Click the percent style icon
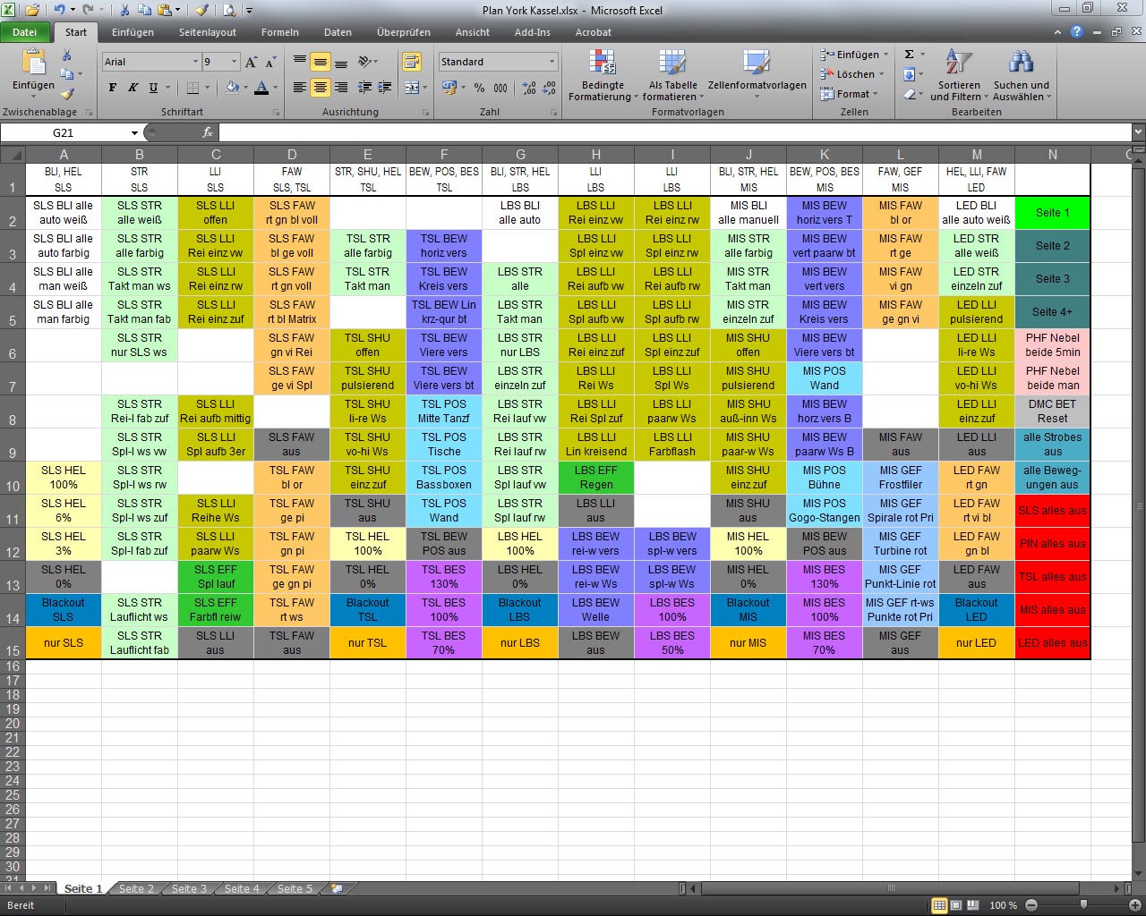The height and width of the screenshot is (916, 1146). pyautogui.click(x=479, y=88)
